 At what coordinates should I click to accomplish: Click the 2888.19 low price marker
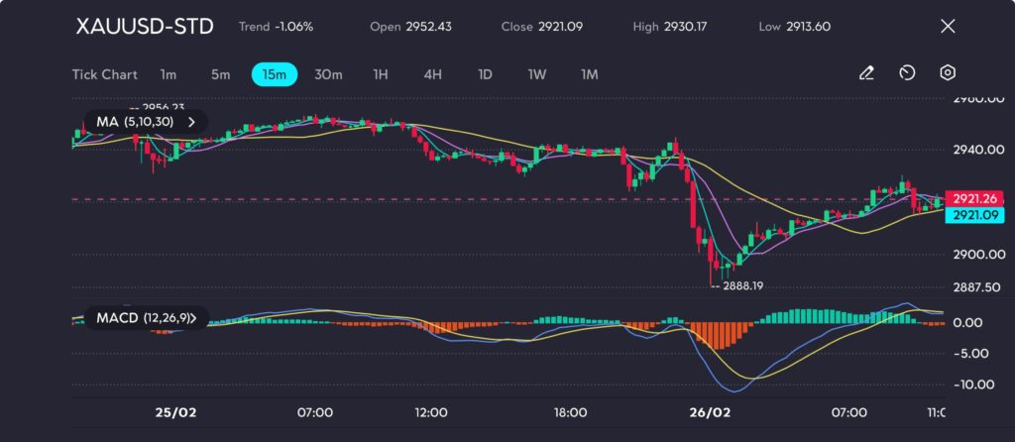click(743, 285)
